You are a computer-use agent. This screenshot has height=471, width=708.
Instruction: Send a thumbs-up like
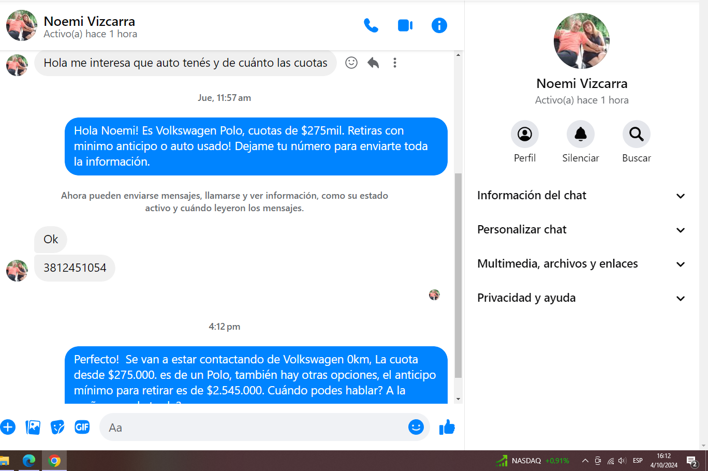click(447, 427)
